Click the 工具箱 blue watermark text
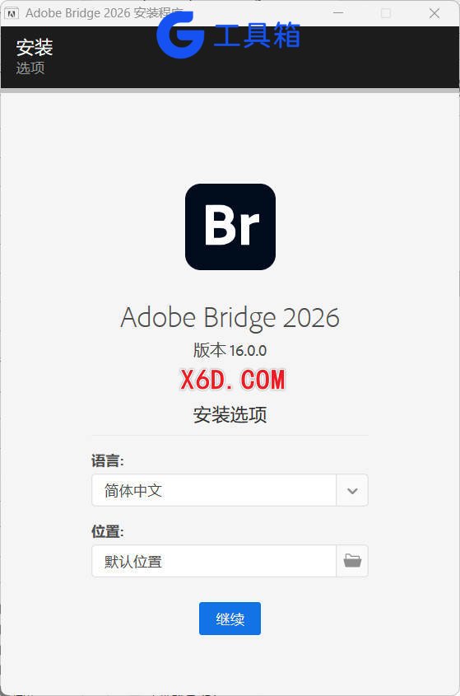Screen dimensions: 460x696 point(257,35)
